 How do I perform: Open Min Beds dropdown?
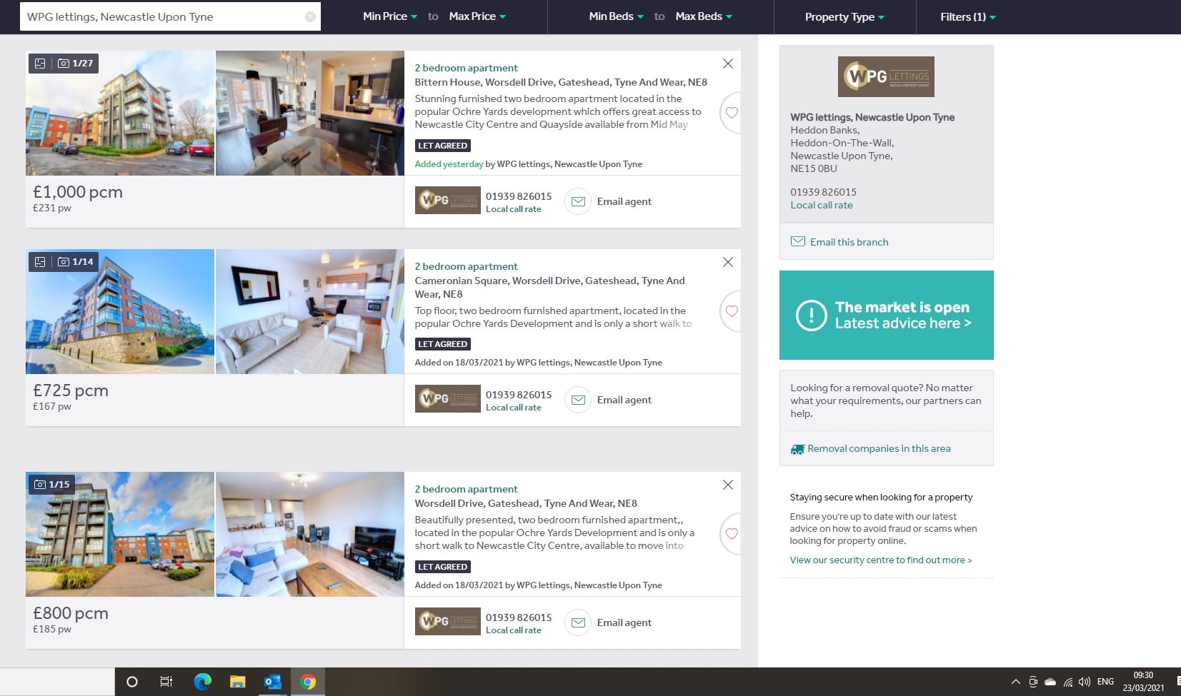point(616,16)
